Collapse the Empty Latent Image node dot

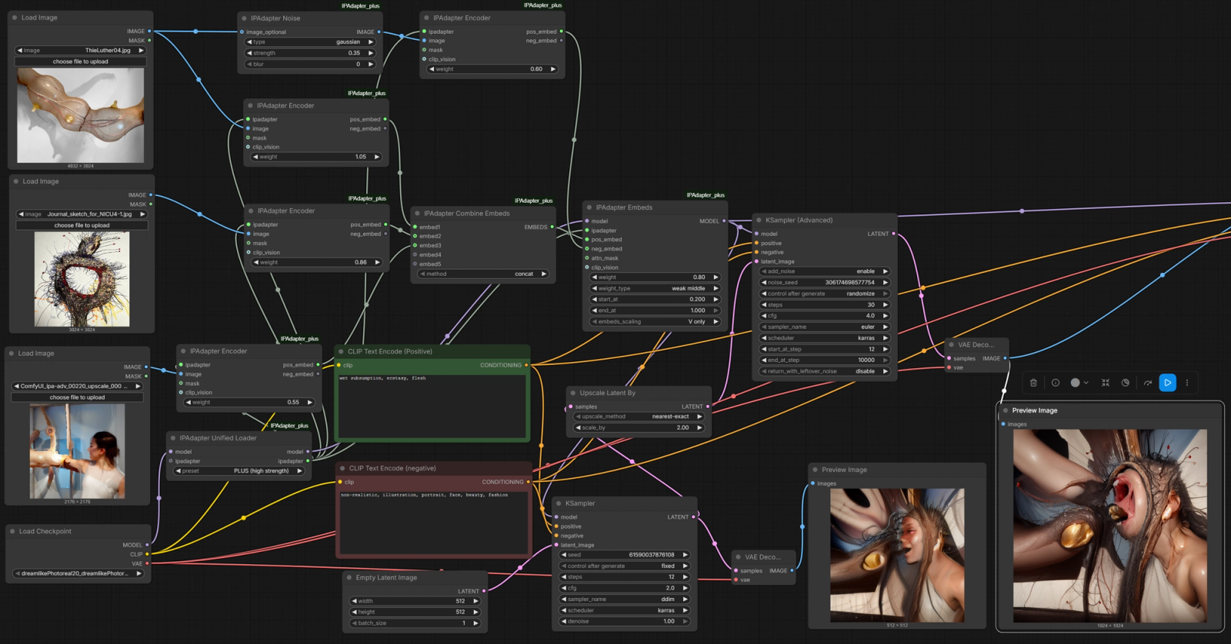pyautogui.click(x=349, y=578)
